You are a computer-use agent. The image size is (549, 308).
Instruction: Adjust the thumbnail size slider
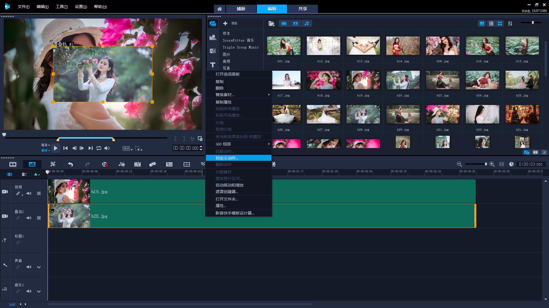[532, 23]
